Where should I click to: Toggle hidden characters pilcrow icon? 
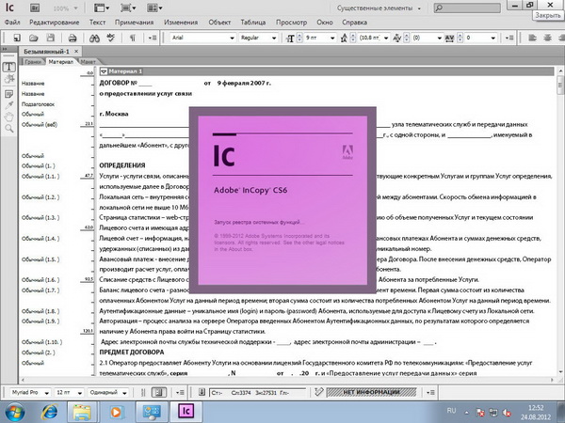[x=132, y=37]
